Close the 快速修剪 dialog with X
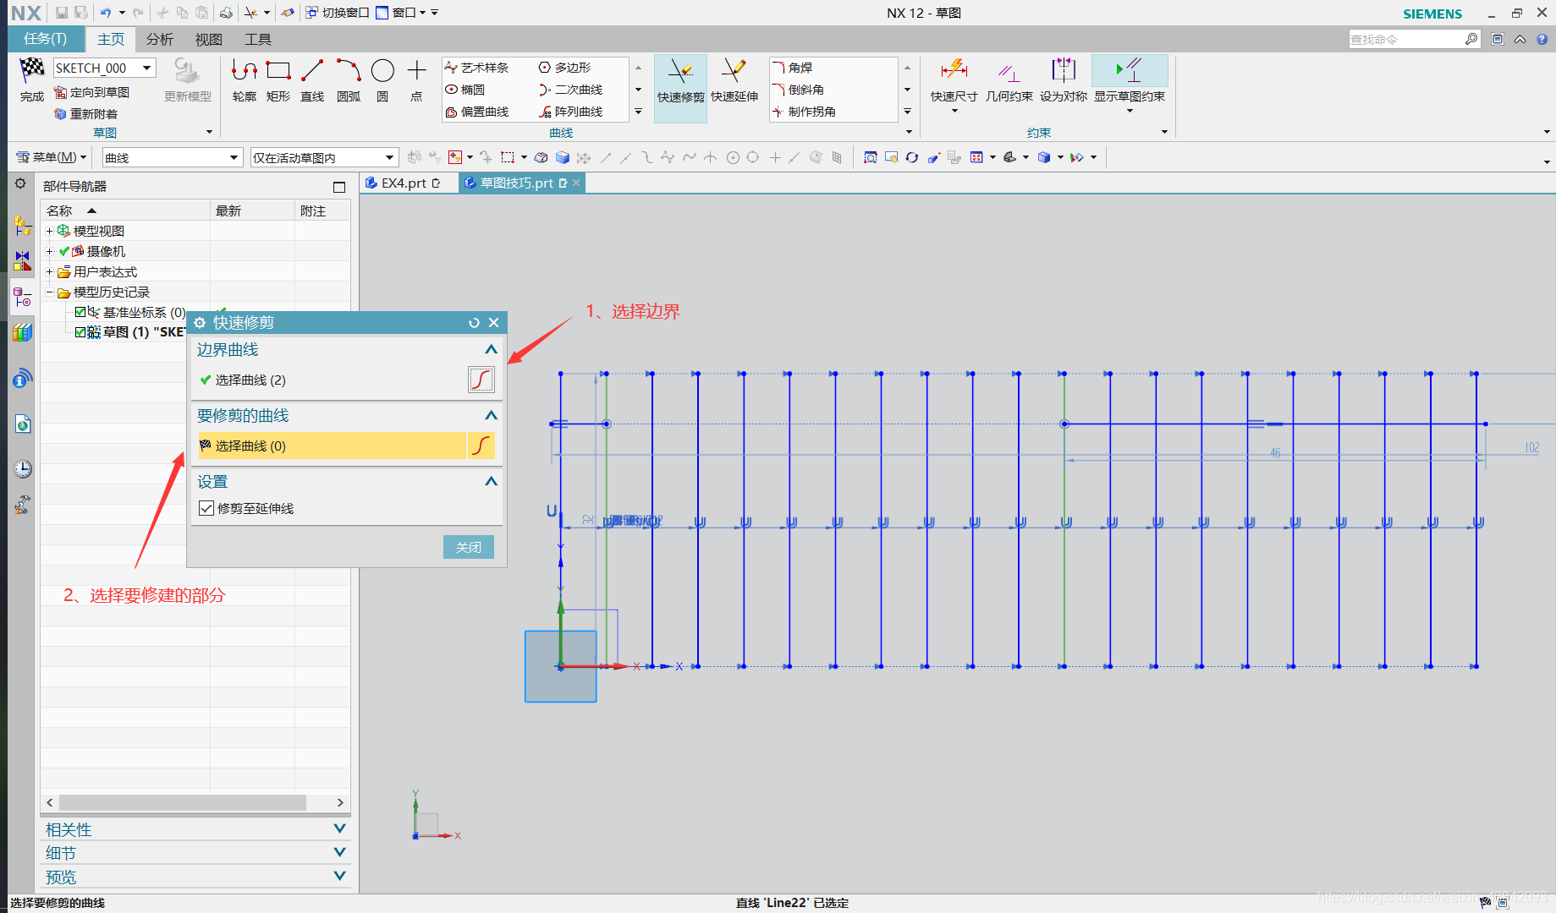 [494, 323]
